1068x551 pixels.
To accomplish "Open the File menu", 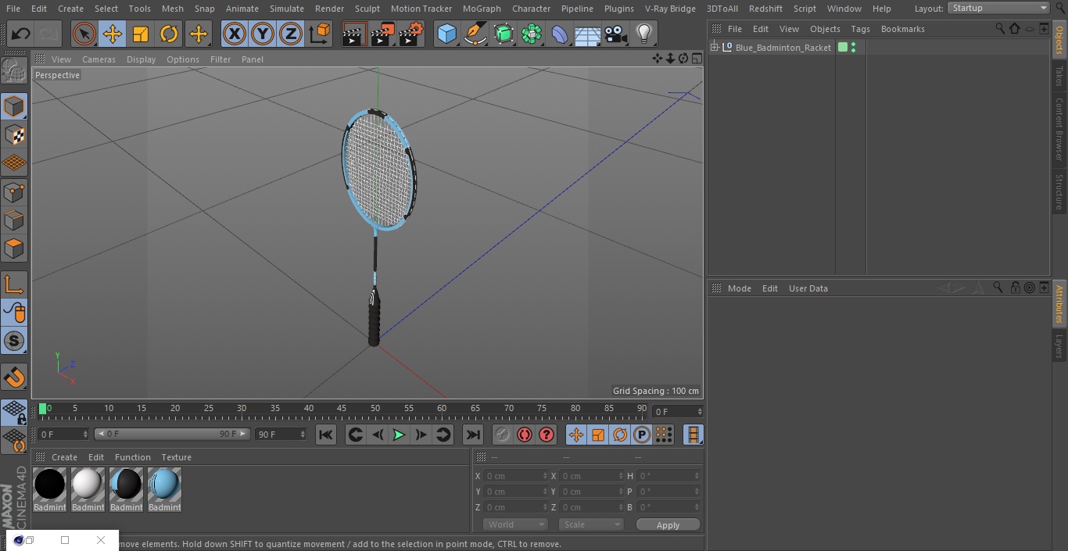I will (x=13, y=9).
